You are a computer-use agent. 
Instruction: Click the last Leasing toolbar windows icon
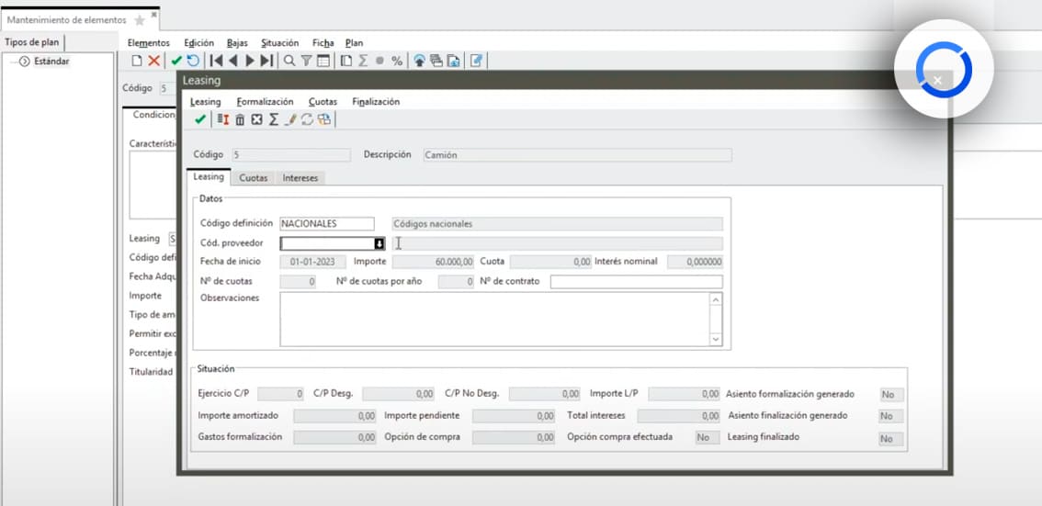(x=323, y=119)
